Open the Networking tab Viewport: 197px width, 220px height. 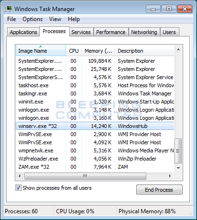[144, 32]
